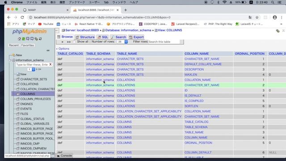Sort by TABLE_SCHEMA column header
Image resolution: width=286 pixels, height=161 pixels.
[98, 54]
